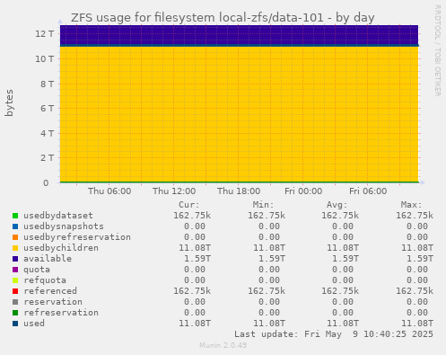
Task: Click the usedbychildren yellow legend swatch
Action: [x=15, y=248]
